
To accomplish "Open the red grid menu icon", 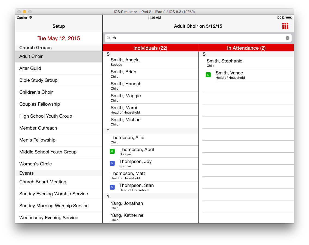I will [x=285, y=26].
